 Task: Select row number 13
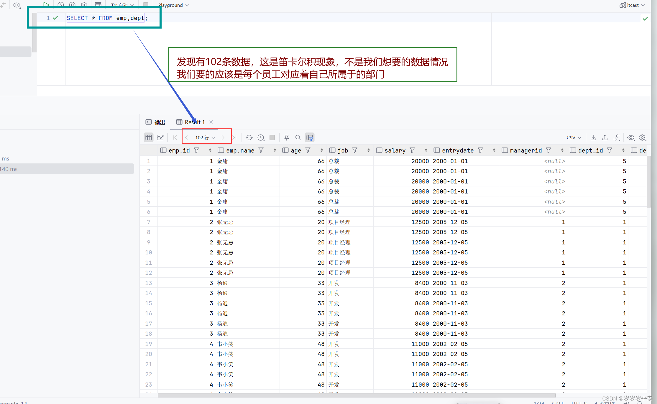149,283
